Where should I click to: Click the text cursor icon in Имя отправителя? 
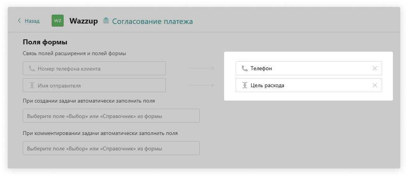(32, 86)
